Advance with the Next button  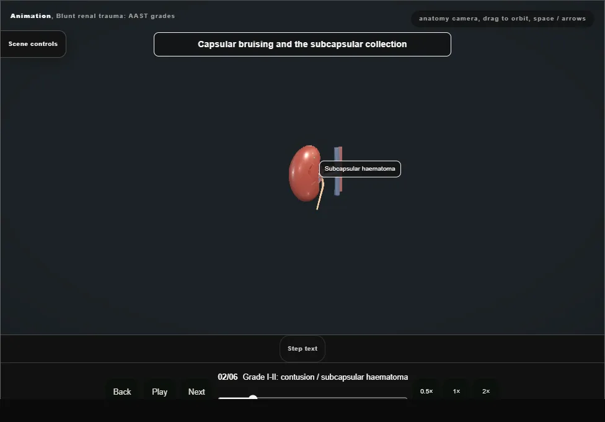pyautogui.click(x=197, y=392)
